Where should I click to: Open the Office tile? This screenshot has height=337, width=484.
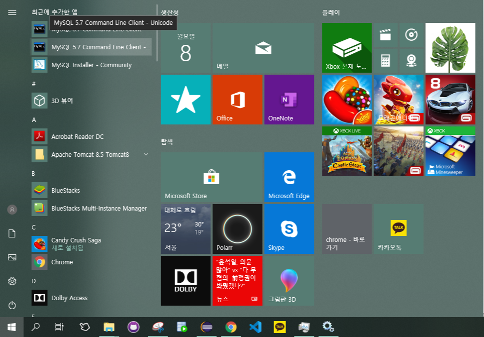237,100
